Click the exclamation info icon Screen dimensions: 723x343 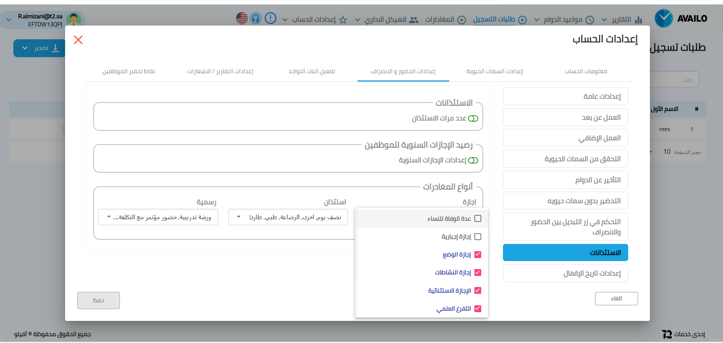(x=270, y=18)
